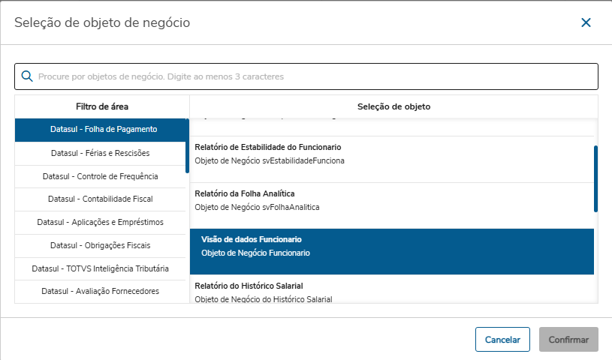Choose Datasul - Obrigações Fiscais area
Screen dimensions: 612x360
click(101, 246)
